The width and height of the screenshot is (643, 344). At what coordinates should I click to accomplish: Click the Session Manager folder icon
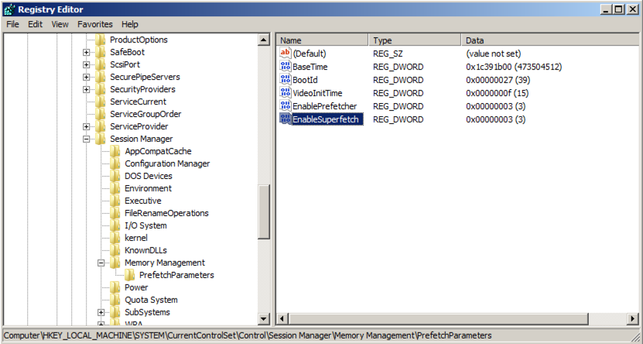click(101, 139)
